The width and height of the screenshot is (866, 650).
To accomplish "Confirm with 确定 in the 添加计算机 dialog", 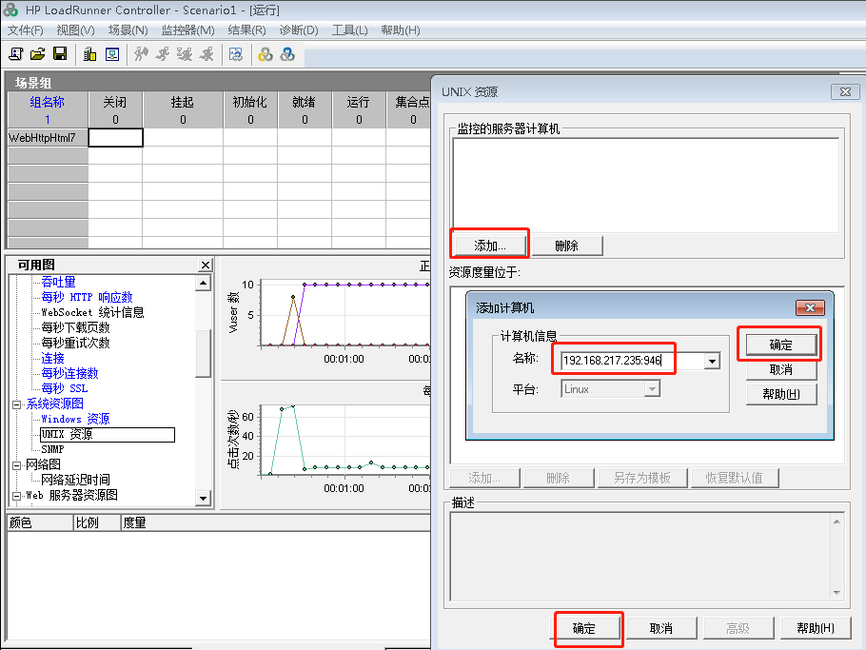I will pos(780,345).
